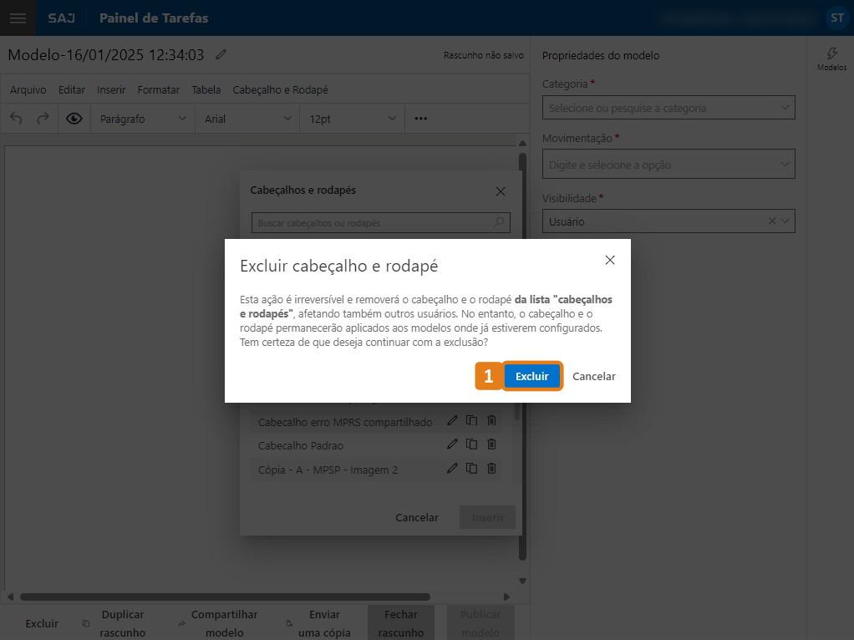This screenshot has width=854, height=640.
Task: Click the undo arrow icon
Action: (16, 119)
